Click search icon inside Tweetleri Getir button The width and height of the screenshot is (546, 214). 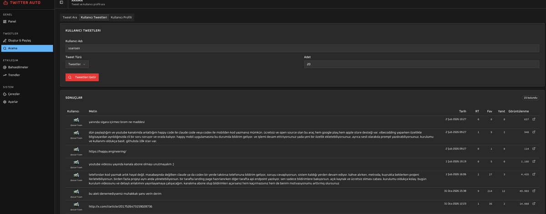70,77
